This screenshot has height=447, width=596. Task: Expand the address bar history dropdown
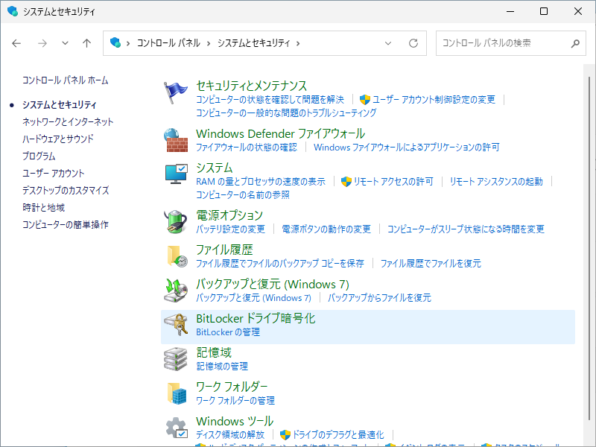coord(388,43)
